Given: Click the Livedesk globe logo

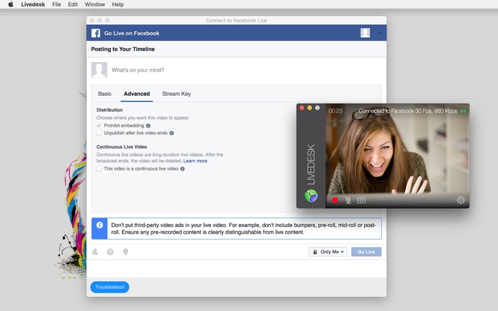Looking at the screenshot, I should (x=311, y=196).
